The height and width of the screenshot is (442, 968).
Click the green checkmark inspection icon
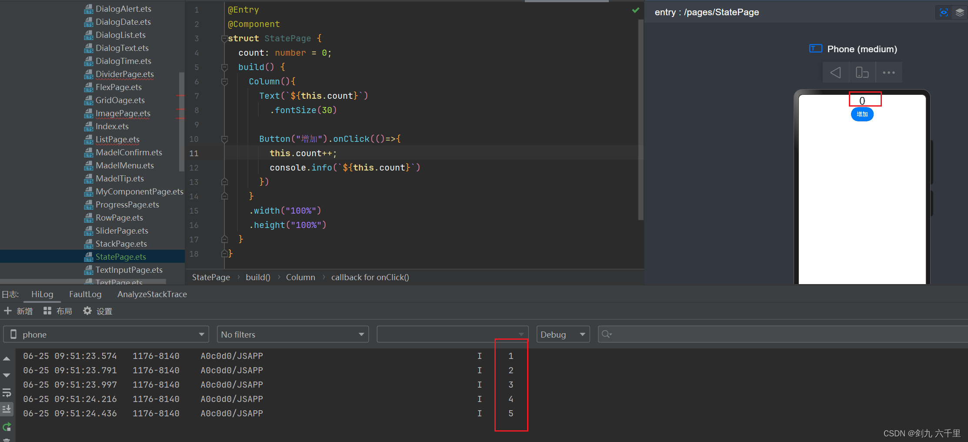pyautogui.click(x=635, y=10)
